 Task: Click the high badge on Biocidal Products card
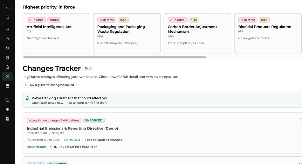(264, 20)
